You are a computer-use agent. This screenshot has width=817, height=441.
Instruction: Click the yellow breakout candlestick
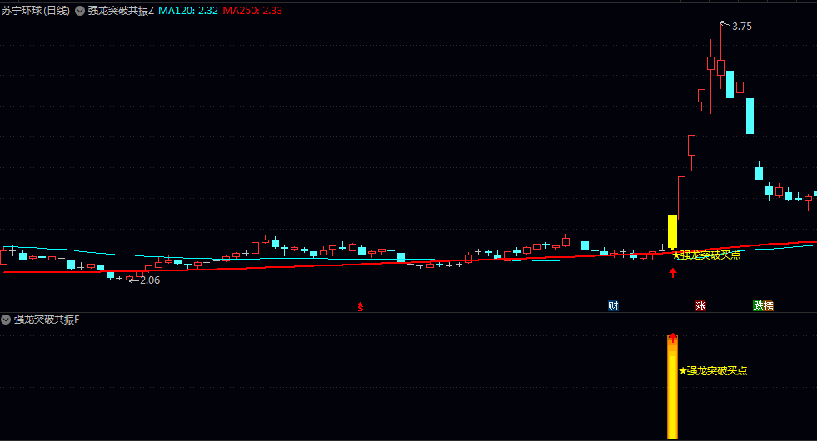coord(673,231)
